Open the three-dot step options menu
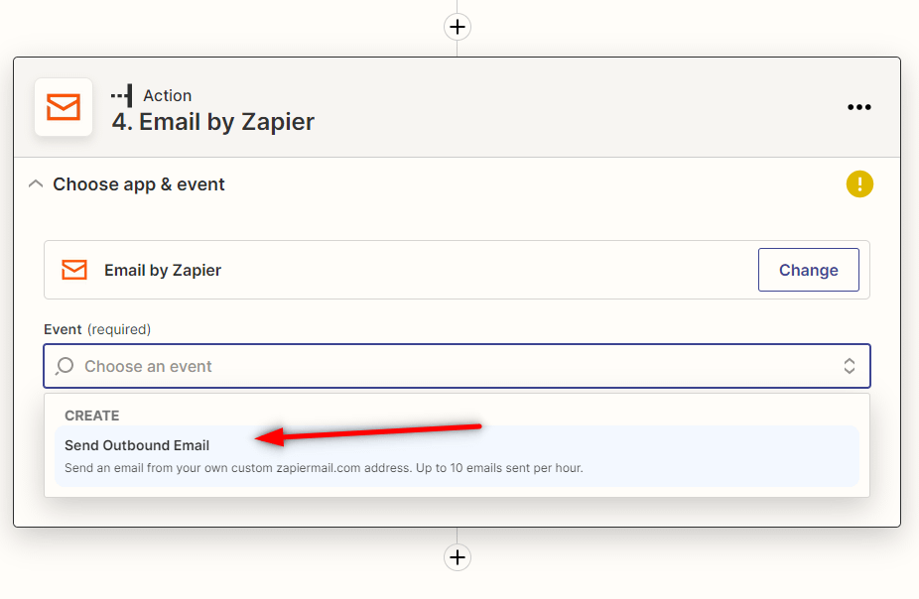 click(858, 107)
